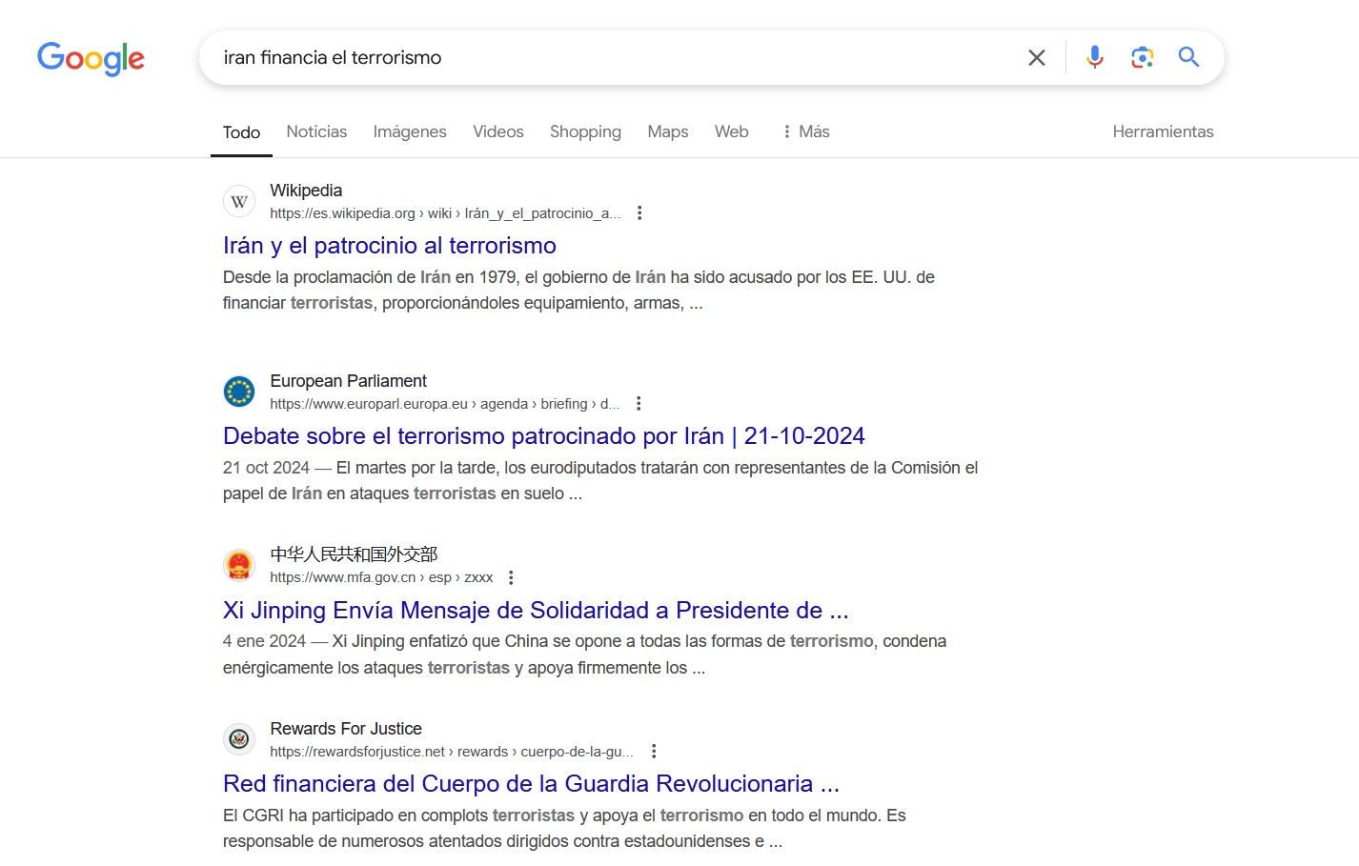Switch to Imágenes tab

click(x=410, y=131)
